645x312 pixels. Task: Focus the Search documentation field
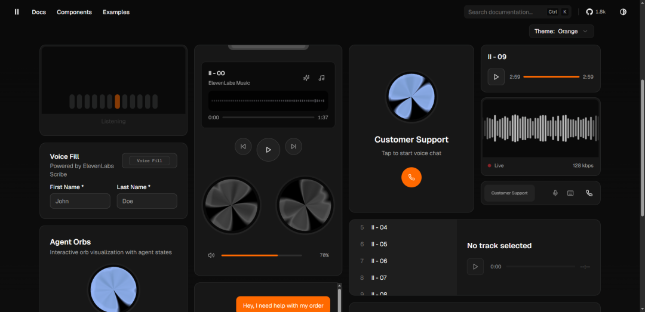click(x=517, y=12)
